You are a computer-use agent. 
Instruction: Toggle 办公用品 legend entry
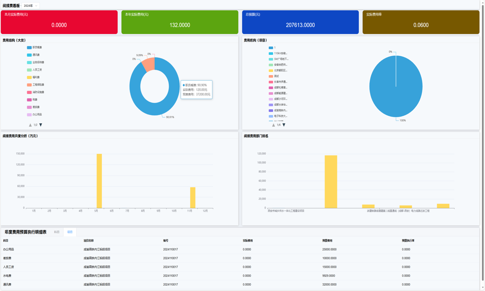tap(34, 115)
